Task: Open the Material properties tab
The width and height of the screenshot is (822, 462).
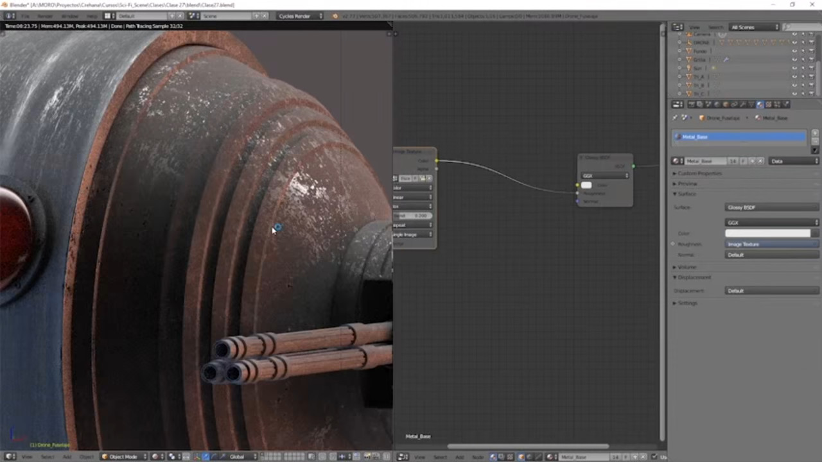Action: [760, 105]
